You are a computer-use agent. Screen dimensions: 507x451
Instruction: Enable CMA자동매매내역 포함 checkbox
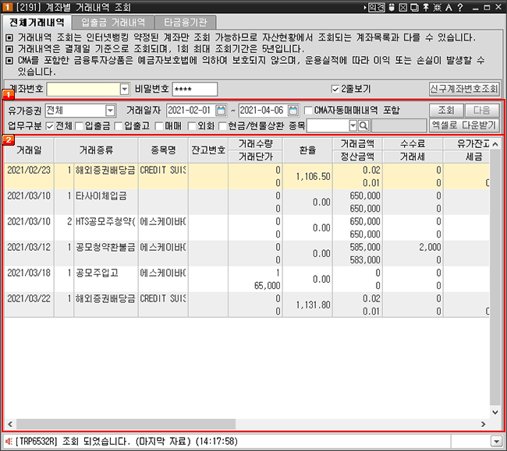point(309,110)
